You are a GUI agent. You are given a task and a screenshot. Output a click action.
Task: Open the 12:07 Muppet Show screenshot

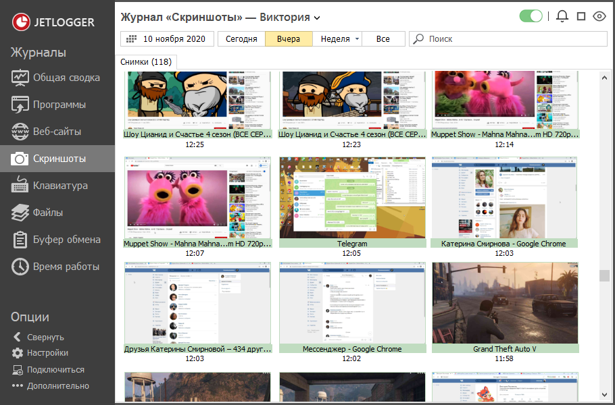197,197
